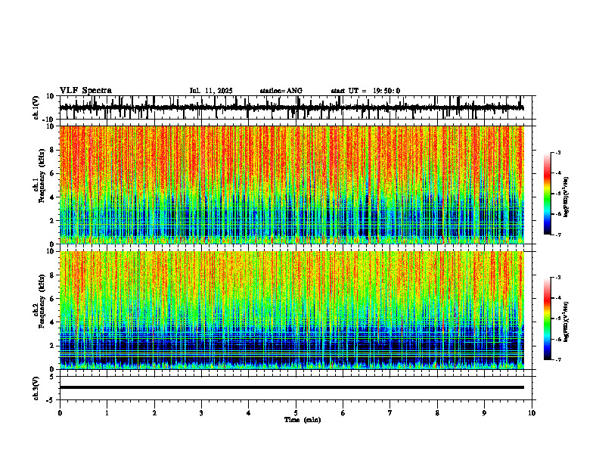
Task: Click the "Time (min)" x-axis label
Action: tap(303, 420)
